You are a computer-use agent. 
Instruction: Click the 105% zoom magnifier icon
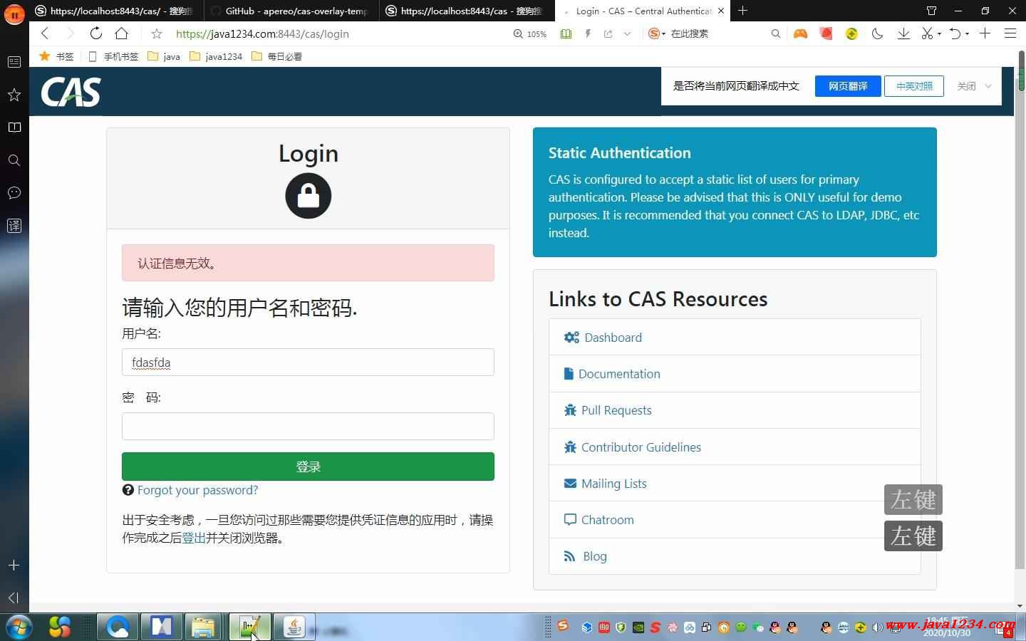519,33
